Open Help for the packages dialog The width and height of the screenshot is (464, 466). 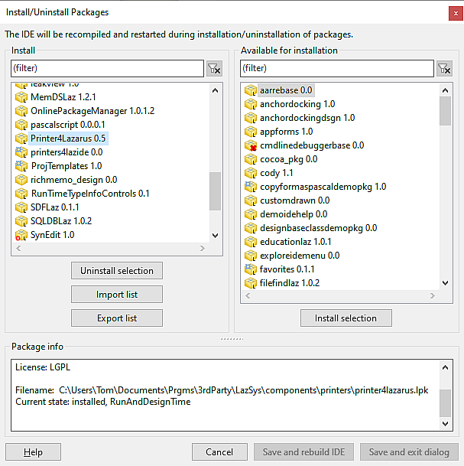click(x=33, y=452)
